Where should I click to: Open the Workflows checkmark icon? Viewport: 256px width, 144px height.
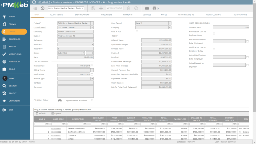click(x=4, y=54)
